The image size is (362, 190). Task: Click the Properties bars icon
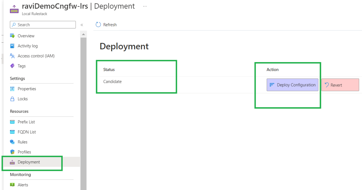click(12, 89)
